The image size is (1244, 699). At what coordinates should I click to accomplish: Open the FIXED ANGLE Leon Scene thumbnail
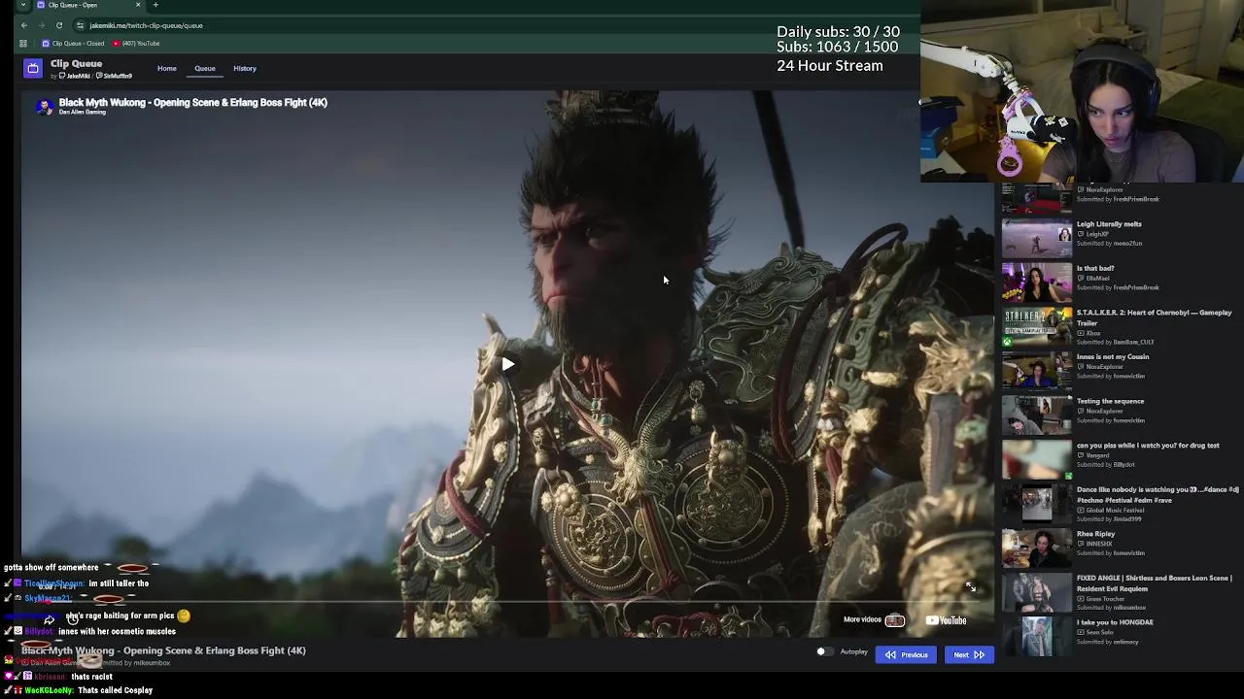tap(1037, 592)
